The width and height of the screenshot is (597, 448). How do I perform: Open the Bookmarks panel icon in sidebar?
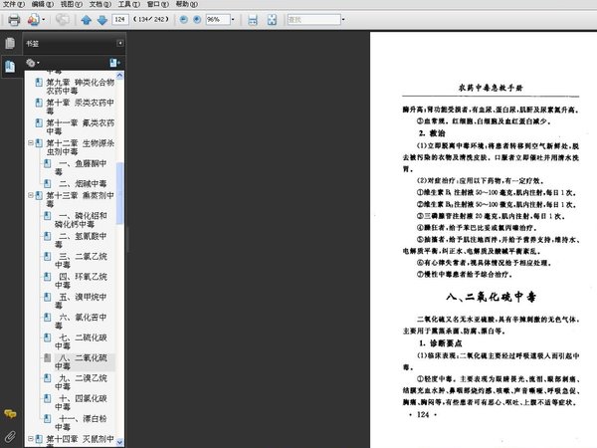10,67
